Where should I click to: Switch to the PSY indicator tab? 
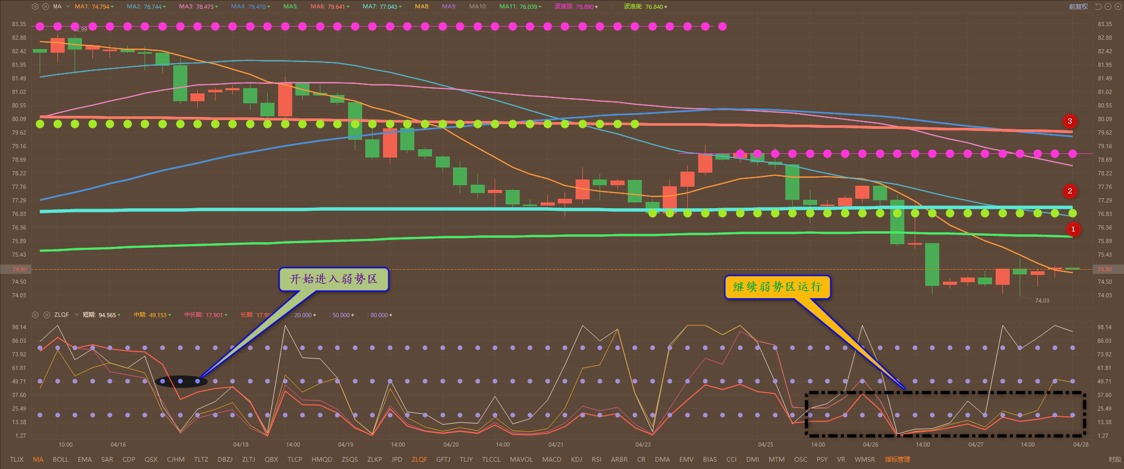point(822,460)
